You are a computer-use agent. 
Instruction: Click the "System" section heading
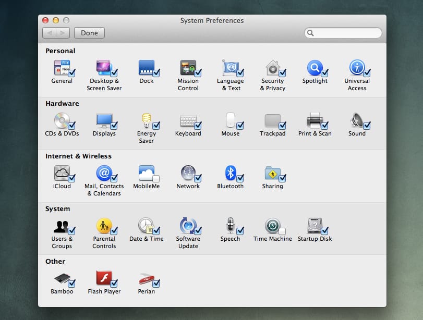(x=58, y=209)
